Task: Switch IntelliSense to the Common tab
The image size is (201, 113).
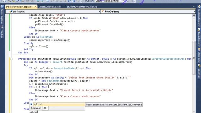Action: pos(36,108)
